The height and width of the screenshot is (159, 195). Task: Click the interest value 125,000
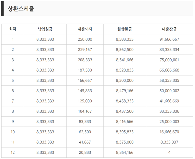click(x=85, y=101)
